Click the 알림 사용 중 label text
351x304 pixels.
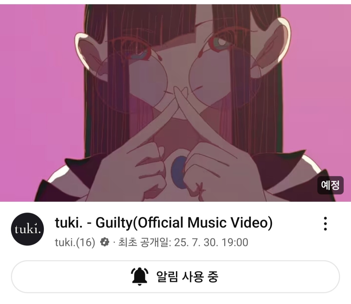click(x=187, y=276)
